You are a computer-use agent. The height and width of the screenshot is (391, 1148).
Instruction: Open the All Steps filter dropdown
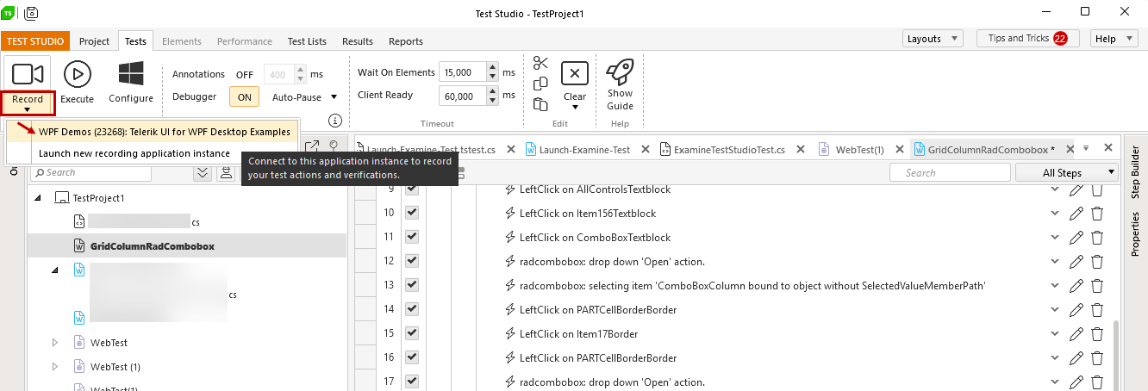coord(1067,172)
